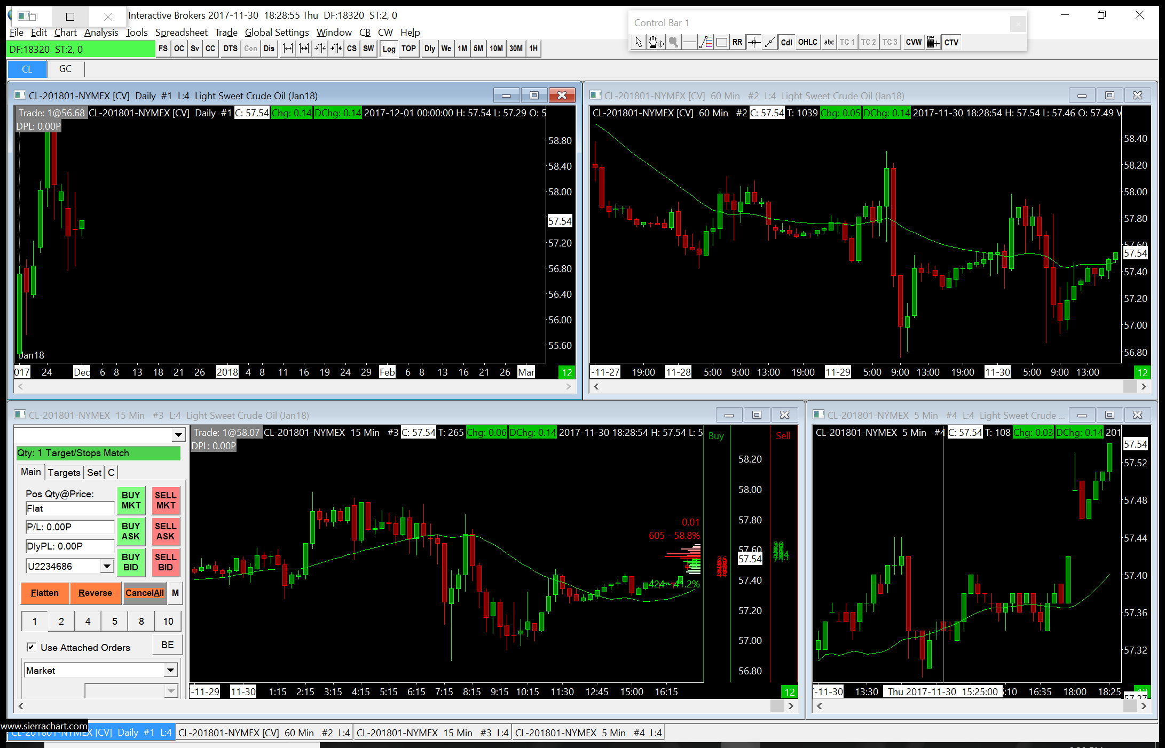Click the Sv save toolbar button
1165x748 pixels.
(195, 49)
